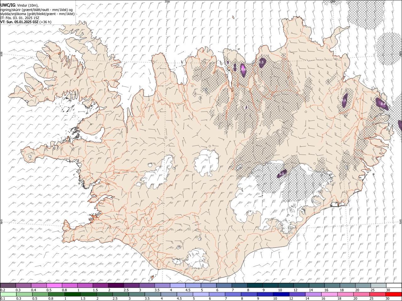Pick the light periwinkle 4 swatch in the upper row

pyautogui.click(x=177, y=285)
